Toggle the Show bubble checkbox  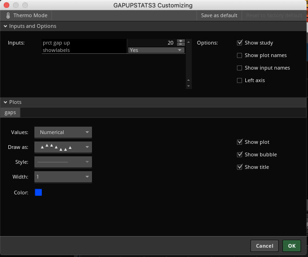[x=239, y=154]
